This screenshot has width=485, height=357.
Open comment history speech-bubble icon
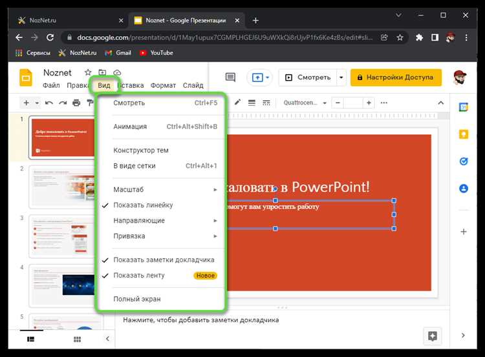(x=230, y=77)
